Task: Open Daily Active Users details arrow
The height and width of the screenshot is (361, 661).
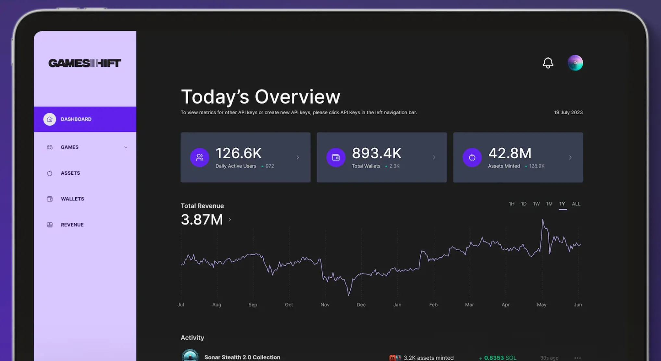Action: (298, 157)
